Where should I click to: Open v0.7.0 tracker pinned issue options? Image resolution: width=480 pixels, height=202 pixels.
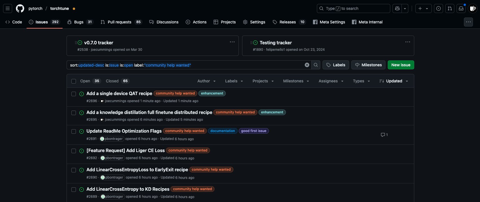[232, 42]
